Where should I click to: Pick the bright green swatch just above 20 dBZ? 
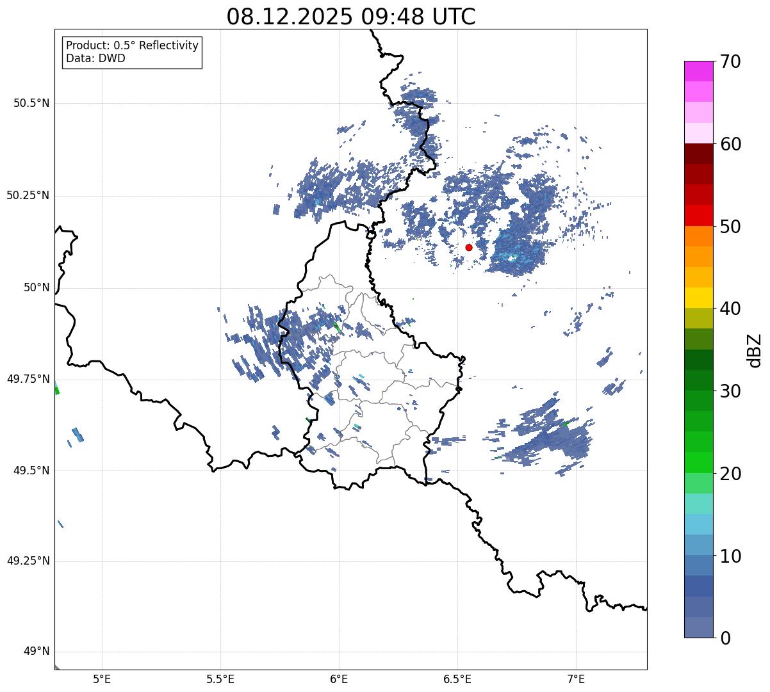(x=698, y=462)
